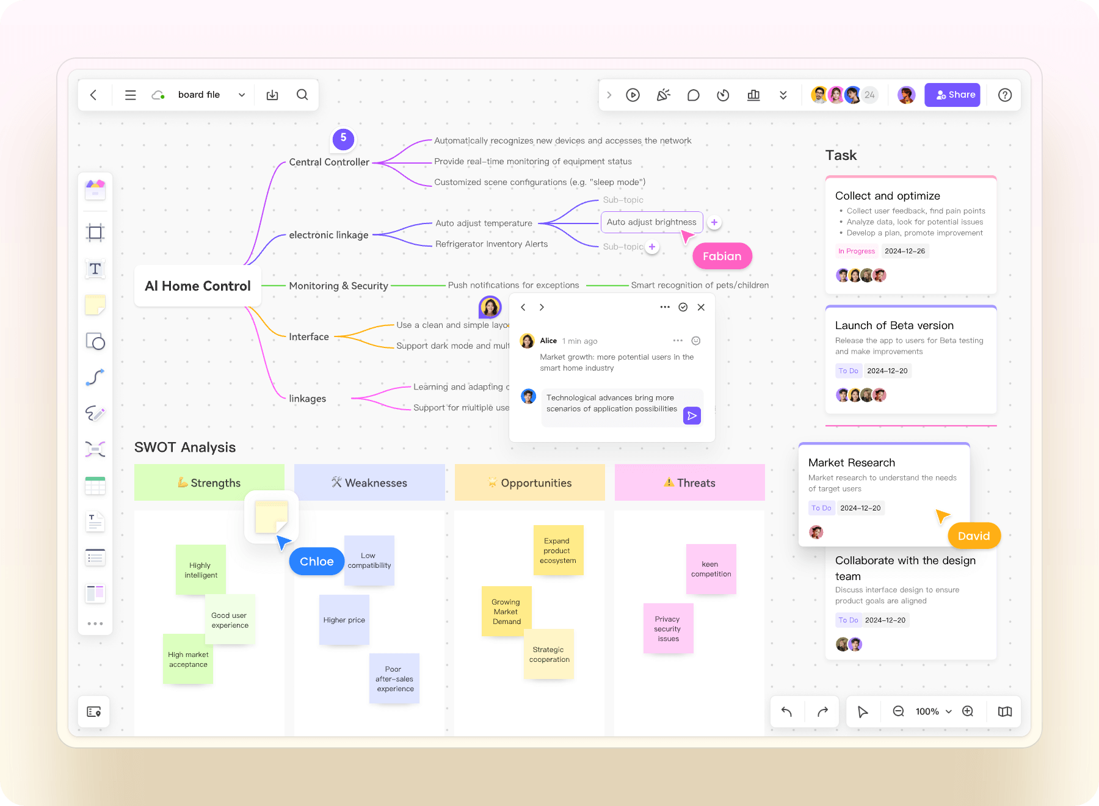Screen dimensions: 1099x806
Task: Select the Frame tool in left sidebar
Action: click(x=95, y=233)
